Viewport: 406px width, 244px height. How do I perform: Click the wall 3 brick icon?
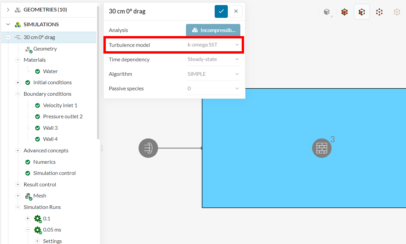[x=321, y=148]
